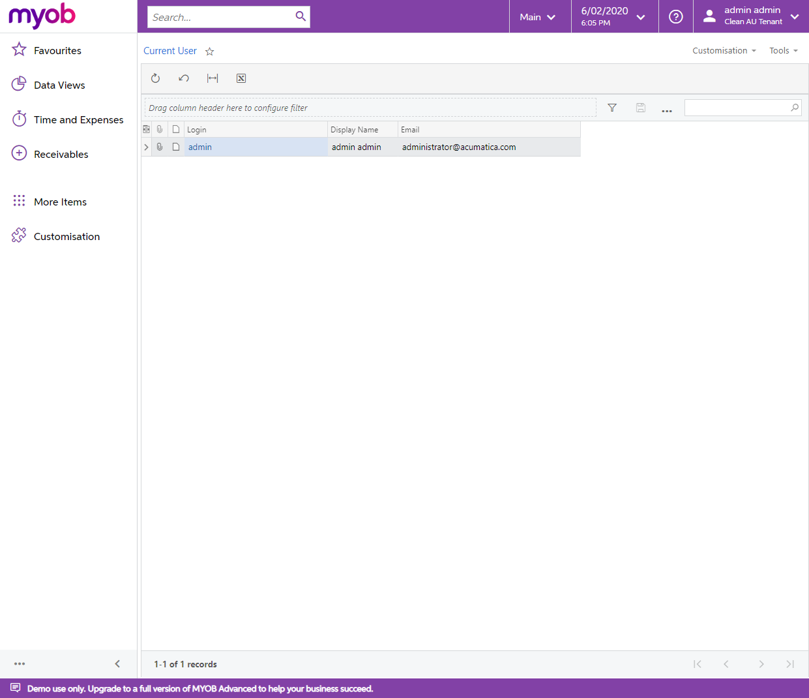Image resolution: width=809 pixels, height=698 pixels.
Task: Click the attachments column header paperclip
Action: point(160,129)
